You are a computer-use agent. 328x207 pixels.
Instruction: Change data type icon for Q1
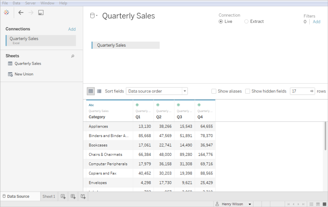pyautogui.click(x=137, y=105)
